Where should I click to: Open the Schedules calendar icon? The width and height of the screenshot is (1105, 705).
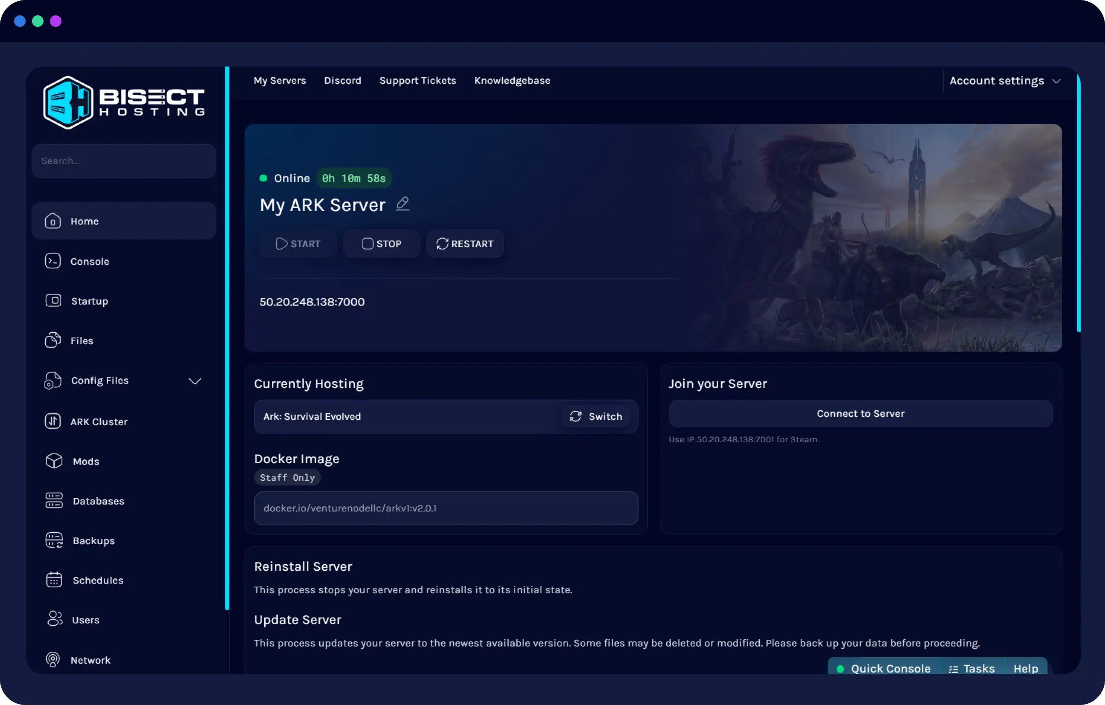pos(54,580)
